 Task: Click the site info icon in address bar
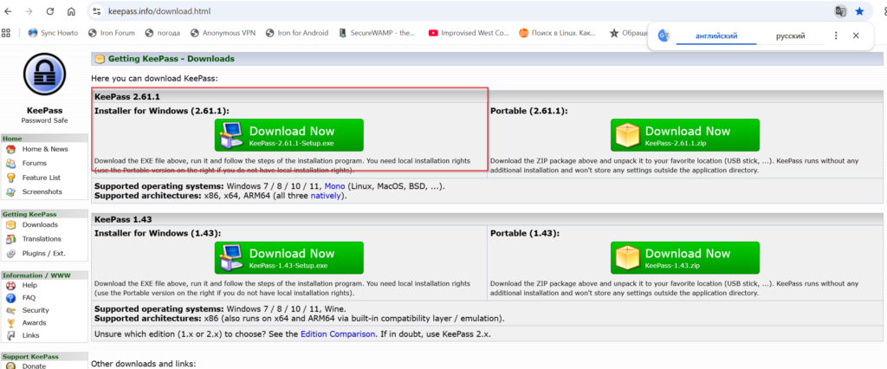[96, 11]
